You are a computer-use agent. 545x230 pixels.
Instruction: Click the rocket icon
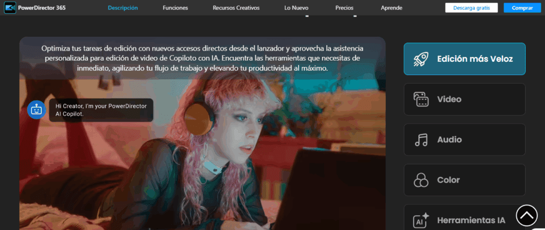[421, 59]
